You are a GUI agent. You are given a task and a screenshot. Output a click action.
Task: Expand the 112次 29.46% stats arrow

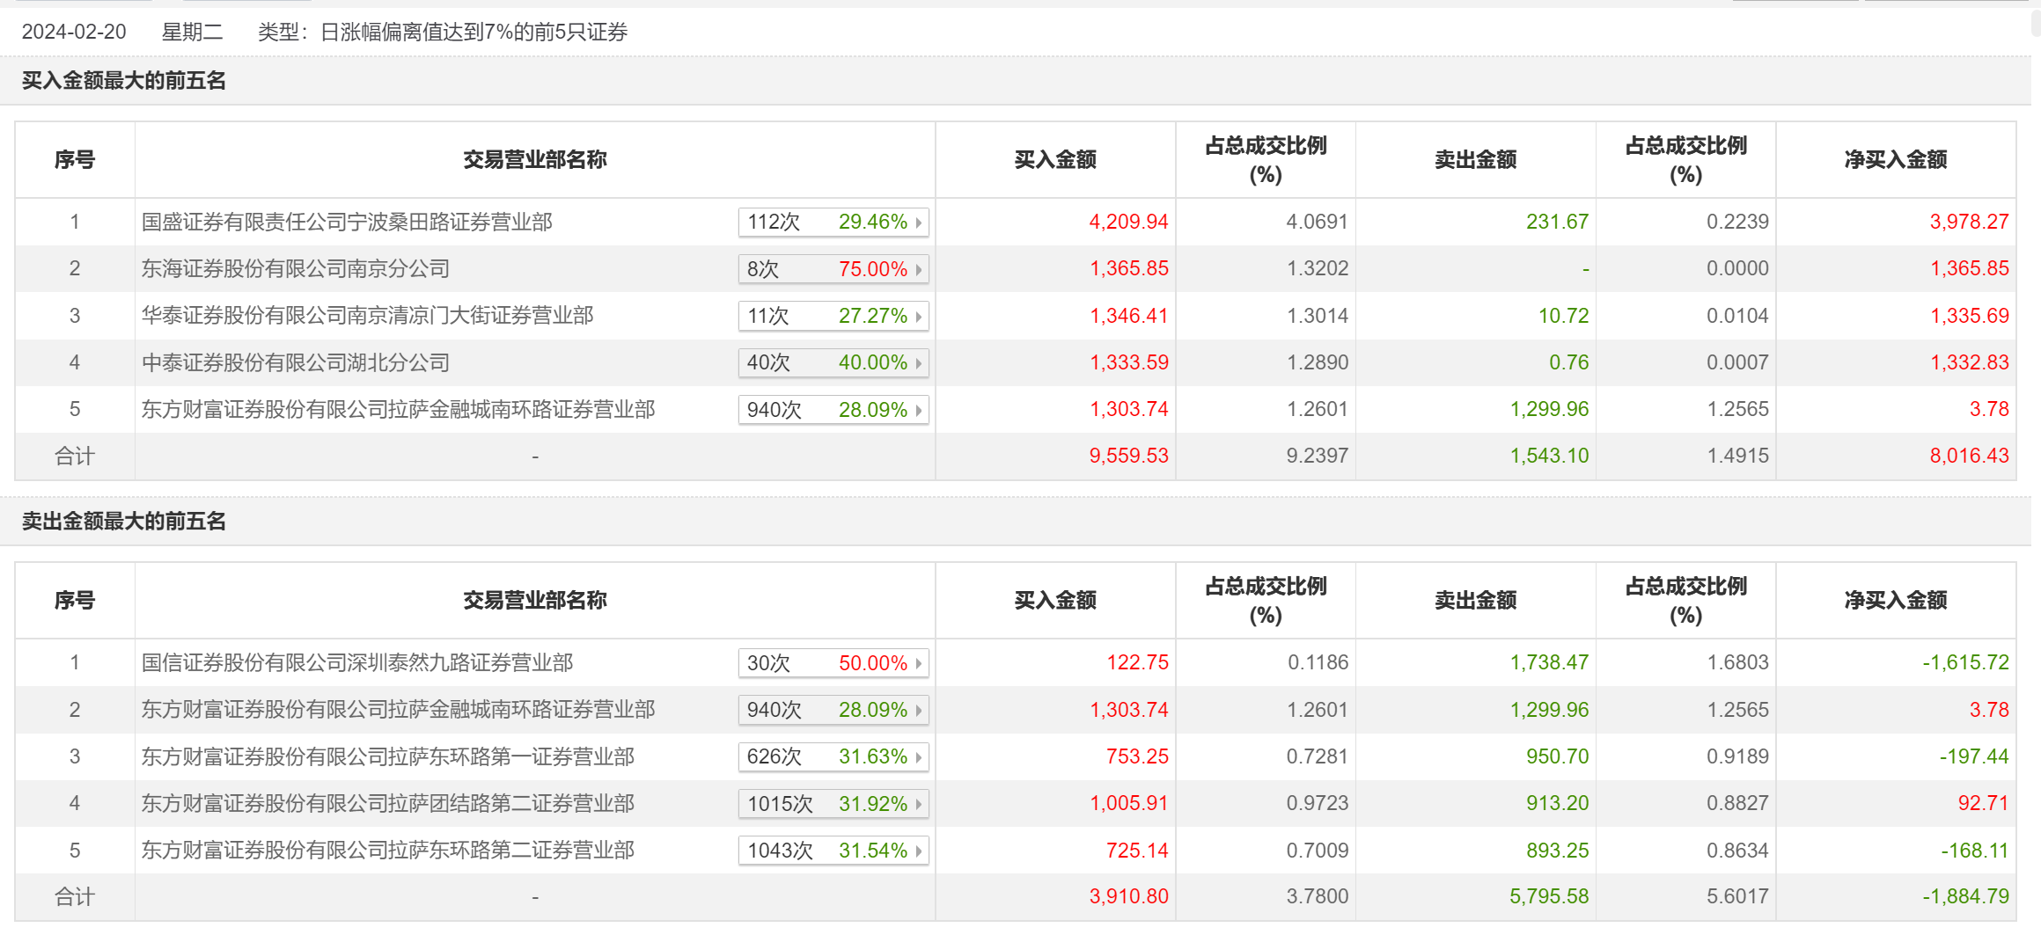tap(918, 223)
